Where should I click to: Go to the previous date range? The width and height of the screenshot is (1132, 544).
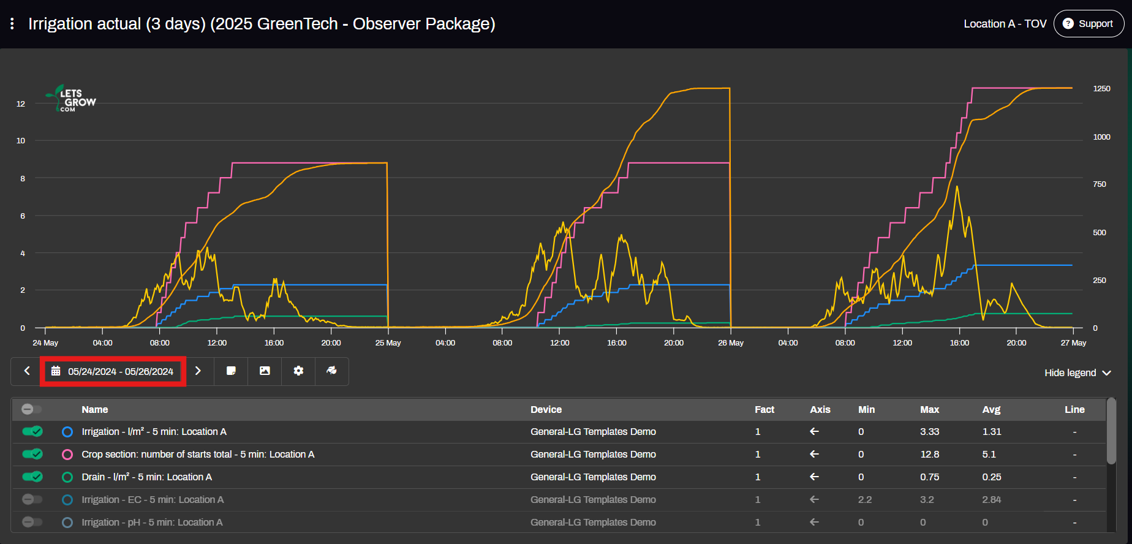point(27,371)
